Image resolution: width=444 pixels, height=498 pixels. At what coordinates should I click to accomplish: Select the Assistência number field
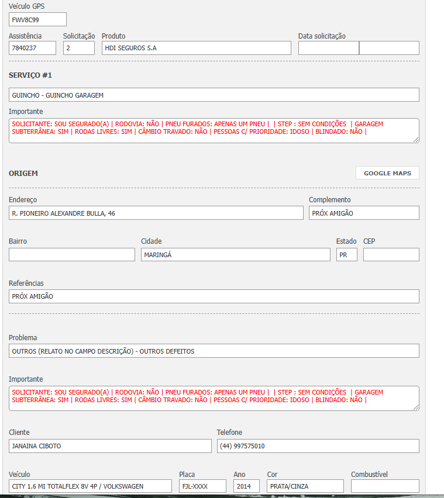pyautogui.click(x=32, y=48)
